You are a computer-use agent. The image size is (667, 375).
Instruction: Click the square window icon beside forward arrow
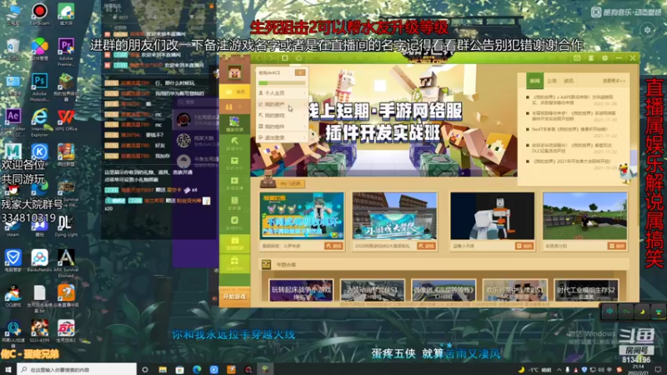pos(285,58)
